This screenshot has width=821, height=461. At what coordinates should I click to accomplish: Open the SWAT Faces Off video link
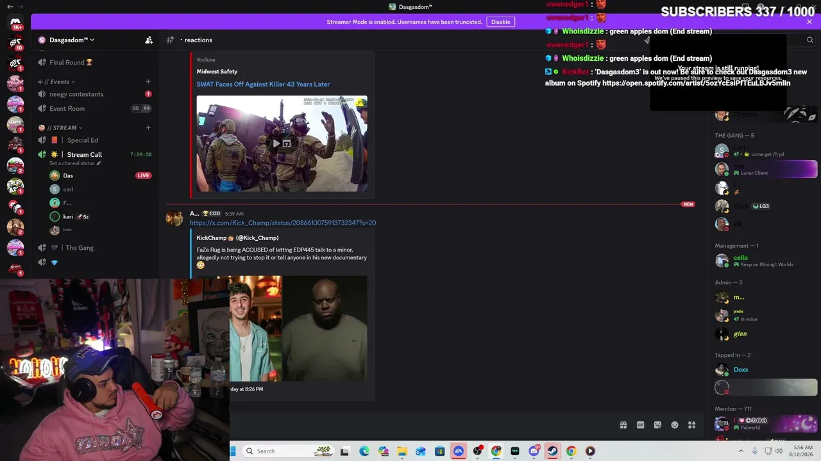(x=263, y=84)
